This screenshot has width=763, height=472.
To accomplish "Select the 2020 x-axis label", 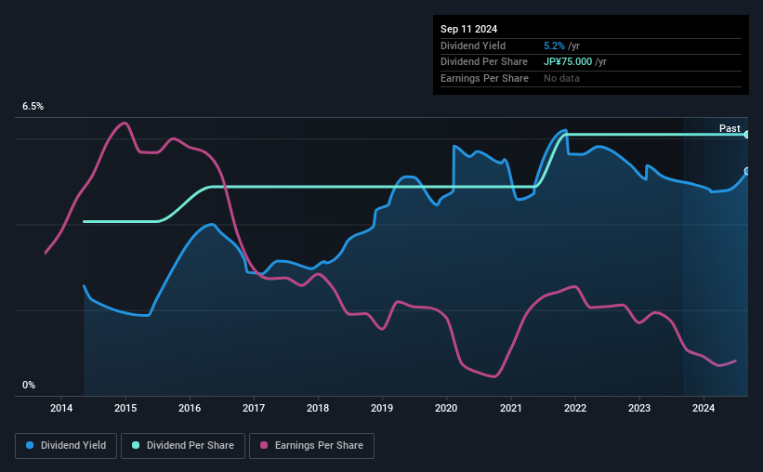I will pos(446,408).
